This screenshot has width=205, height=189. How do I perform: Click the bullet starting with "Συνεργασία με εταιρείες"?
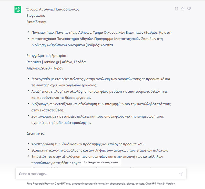tap(101, 82)
